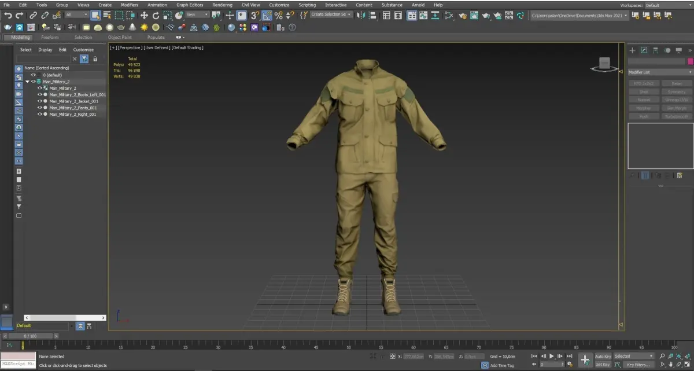Click the Select Object tool
The width and height of the screenshot is (694, 371).
tap(95, 16)
